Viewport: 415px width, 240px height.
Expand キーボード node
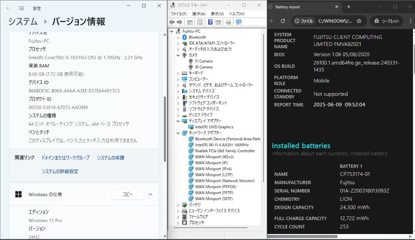pyautogui.click(x=178, y=73)
